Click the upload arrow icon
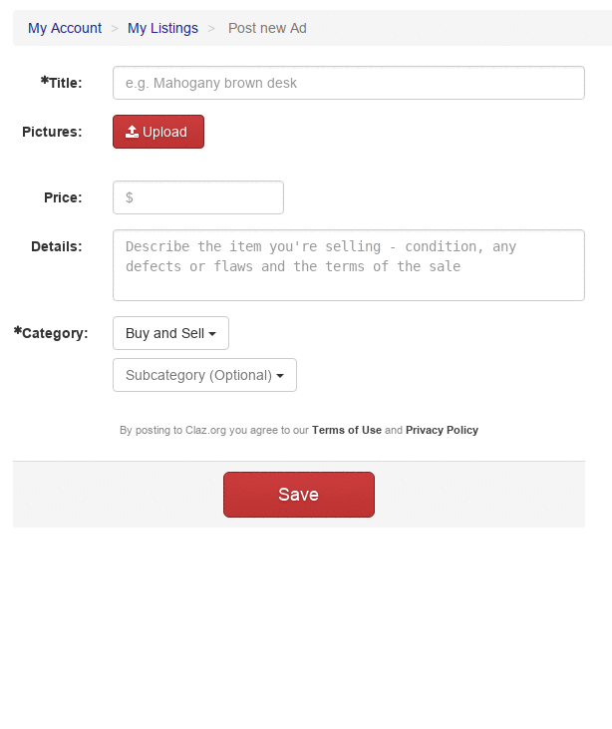 pos(132,132)
